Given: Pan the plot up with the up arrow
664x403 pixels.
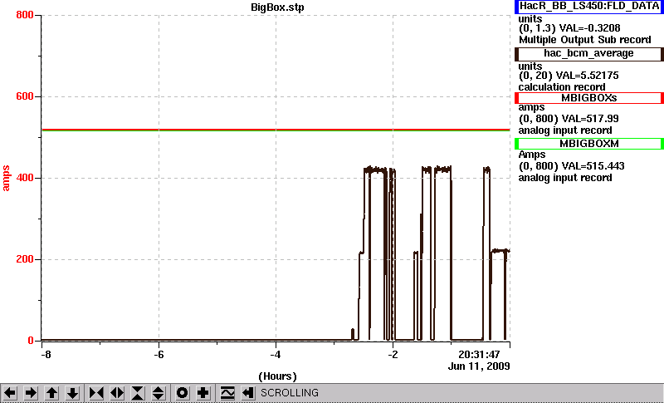Looking at the screenshot, I should tap(51, 393).
